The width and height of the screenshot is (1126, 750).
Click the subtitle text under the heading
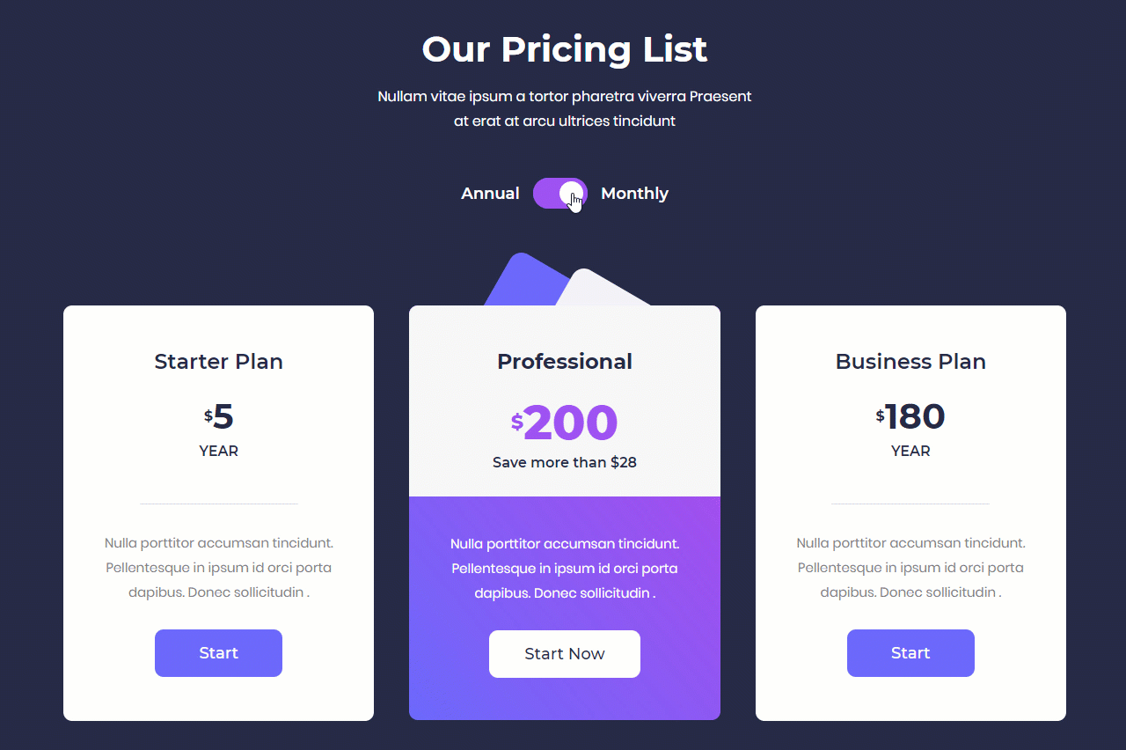point(564,108)
